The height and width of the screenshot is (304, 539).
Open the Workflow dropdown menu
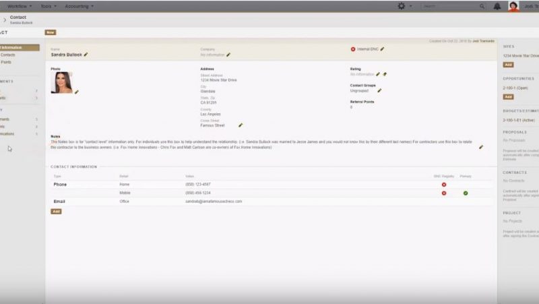pyautogui.click(x=18, y=6)
